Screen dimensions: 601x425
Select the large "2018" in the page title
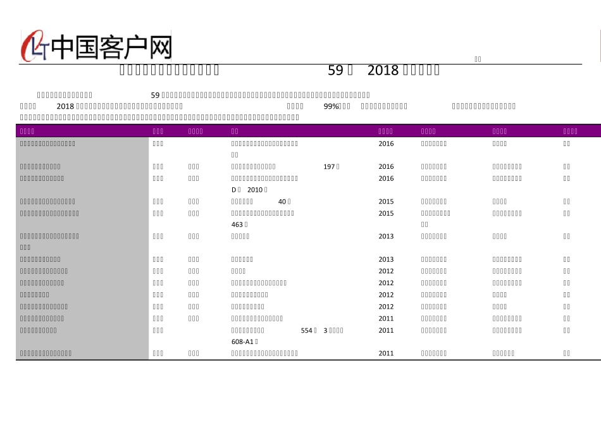tap(383, 70)
